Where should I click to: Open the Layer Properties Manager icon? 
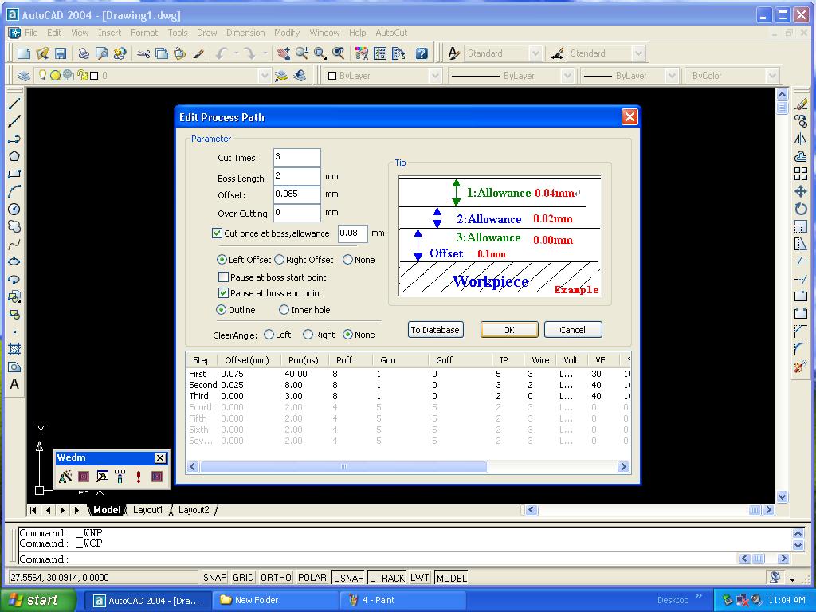23,76
